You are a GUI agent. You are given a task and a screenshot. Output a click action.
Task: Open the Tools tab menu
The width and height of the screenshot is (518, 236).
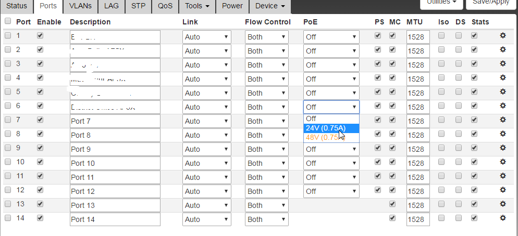click(x=197, y=6)
